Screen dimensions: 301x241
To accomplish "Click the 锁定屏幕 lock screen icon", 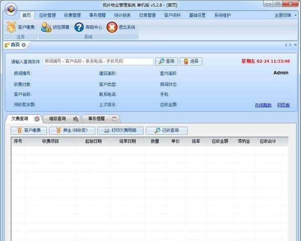I will [x=46, y=27].
